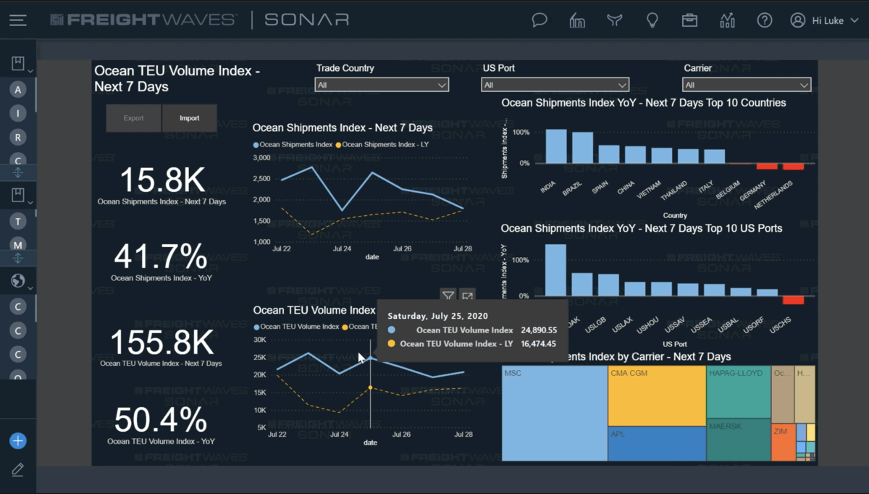Click the 'Ocean TEU Volume Index - Next 7 Days' heading
Screen dimensions: 869x494
click(177, 79)
